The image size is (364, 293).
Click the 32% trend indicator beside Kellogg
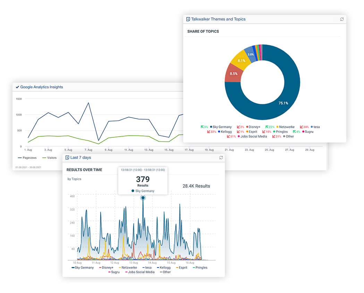coord(212,132)
